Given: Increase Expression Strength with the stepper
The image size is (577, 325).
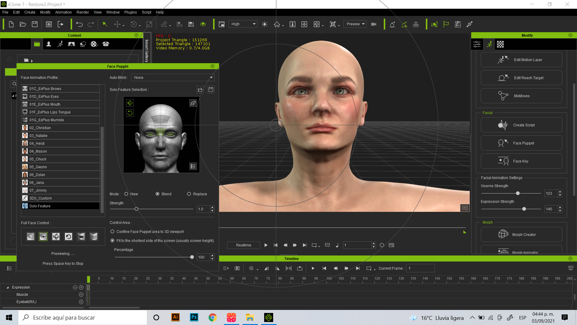Looking at the screenshot, I should tap(560, 207).
